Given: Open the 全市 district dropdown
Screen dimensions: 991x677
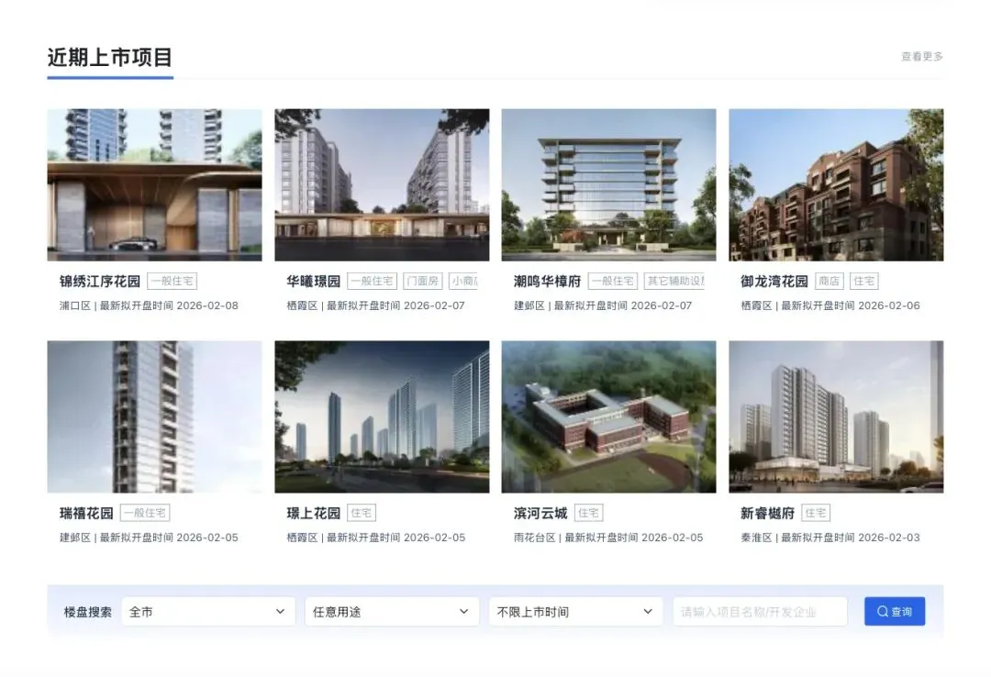Looking at the screenshot, I should coord(208,611).
